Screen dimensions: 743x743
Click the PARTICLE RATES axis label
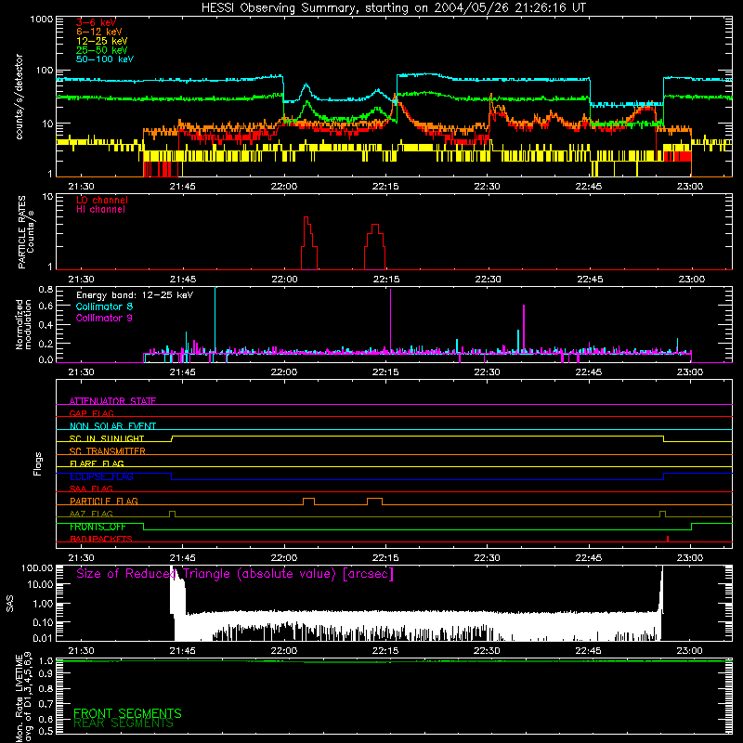[26, 232]
